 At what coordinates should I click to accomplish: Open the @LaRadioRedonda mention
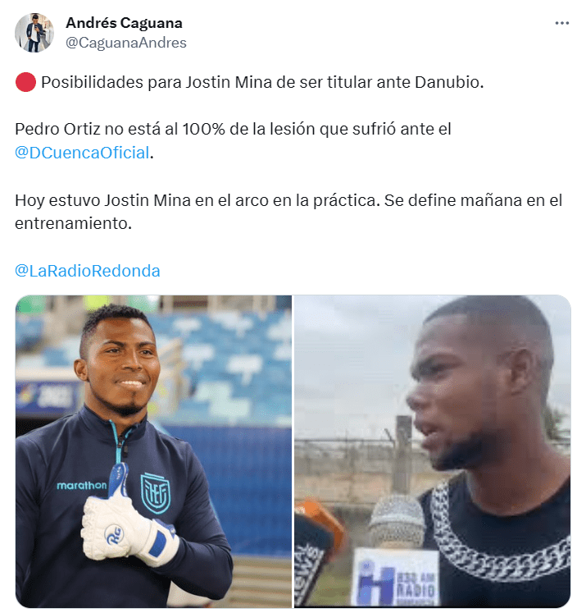[88, 271]
